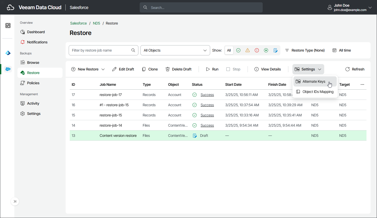
Task: Sort by the Job Name column header
Action: tap(108, 84)
